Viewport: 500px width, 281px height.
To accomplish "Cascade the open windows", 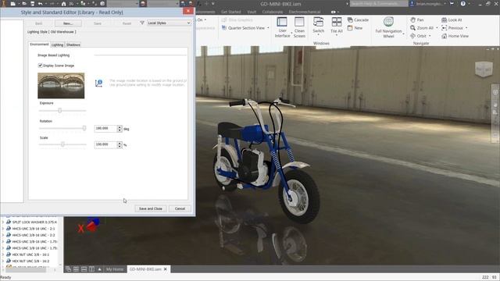I will coord(358,20).
